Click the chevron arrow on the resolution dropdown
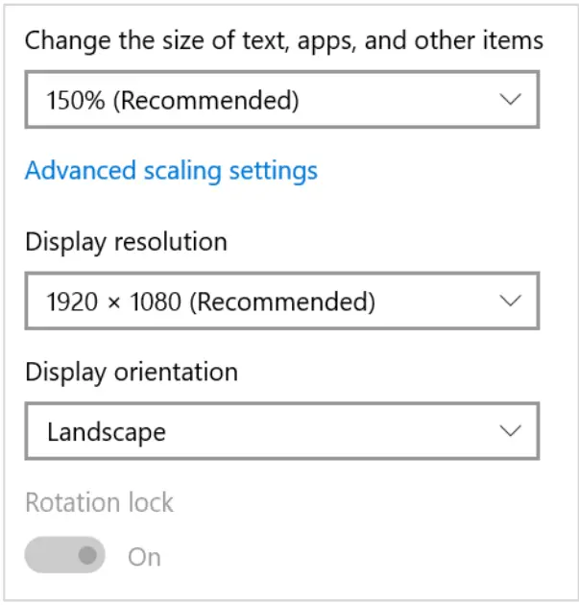The width and height of the screenshot is (579, 605). [510, 302]
